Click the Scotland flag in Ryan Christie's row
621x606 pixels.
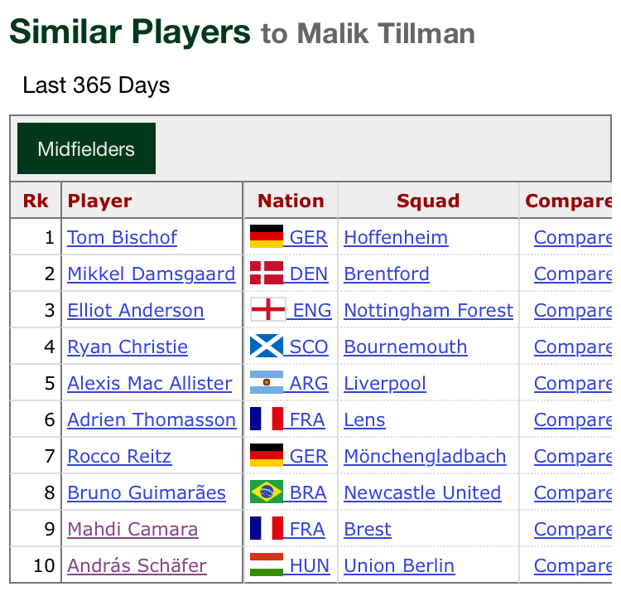pyautogui.click(x=267, y=346)
